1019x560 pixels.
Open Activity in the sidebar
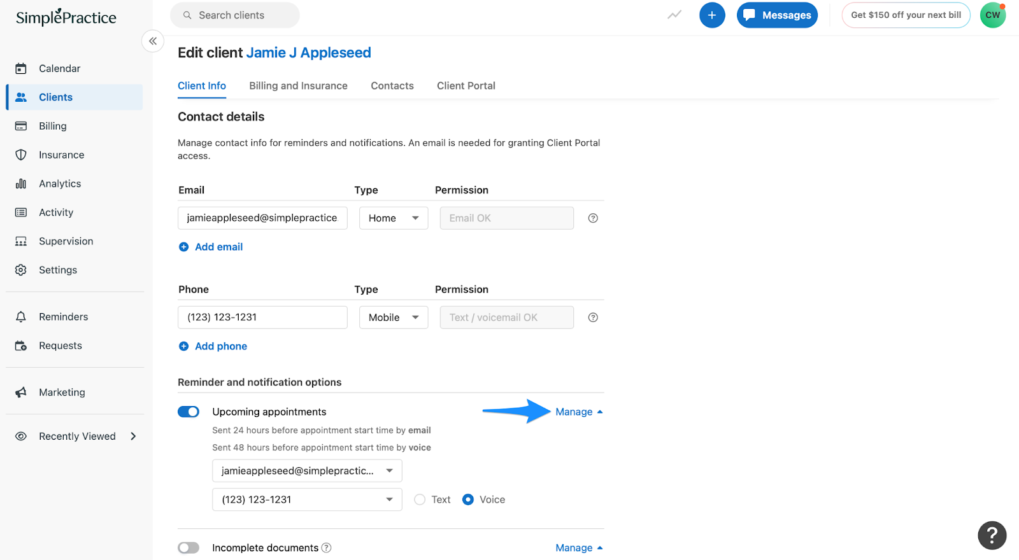tap(75, 213)
